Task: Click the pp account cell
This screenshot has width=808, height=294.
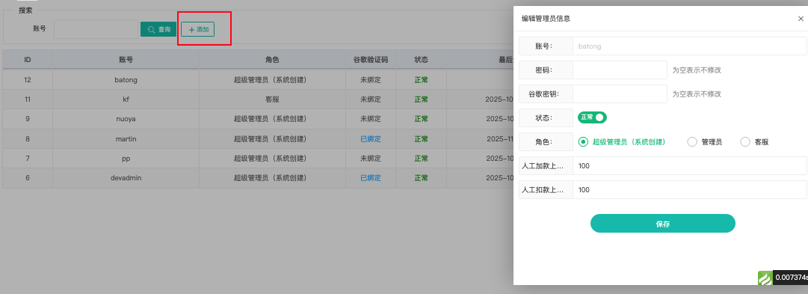Action: click(x=126, y=159)
